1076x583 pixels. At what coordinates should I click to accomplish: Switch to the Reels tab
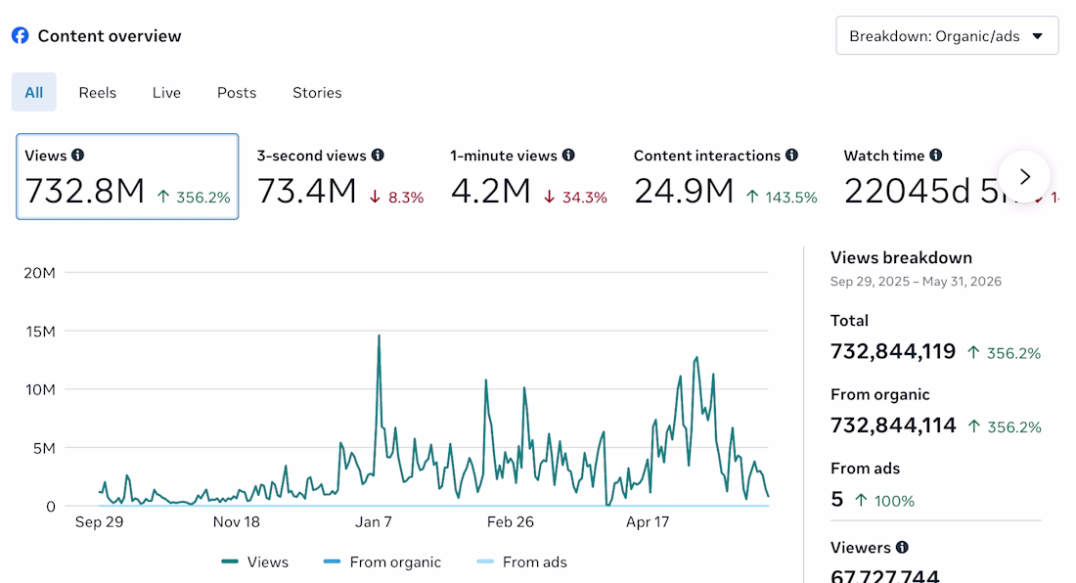tap(98, 93)
